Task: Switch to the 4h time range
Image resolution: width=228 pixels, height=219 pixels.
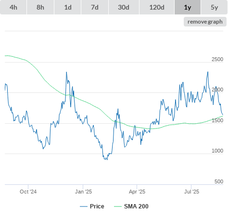Action: (x=13, y=7)
